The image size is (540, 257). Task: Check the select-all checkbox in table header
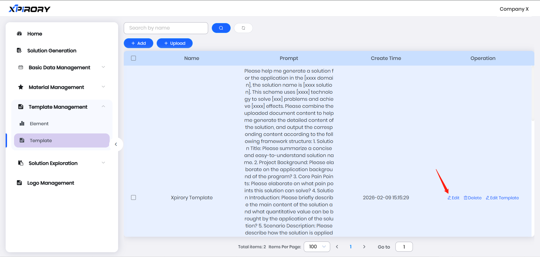(x=134, y=58)
